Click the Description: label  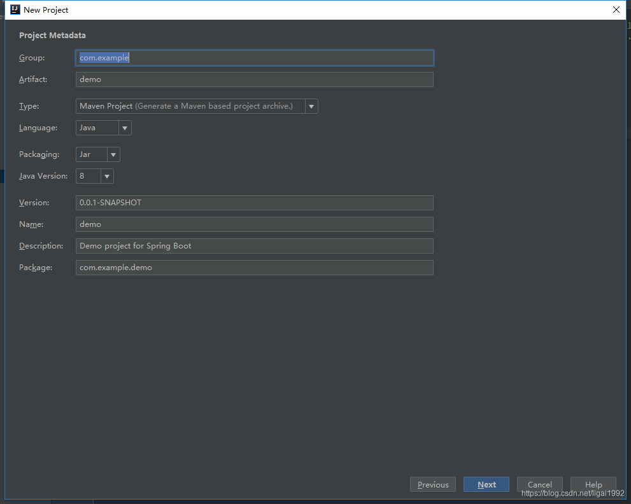41,246
